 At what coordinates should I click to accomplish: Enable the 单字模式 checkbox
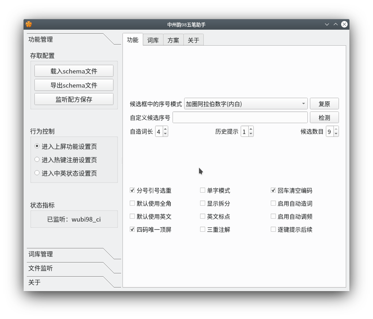[202, 190]
